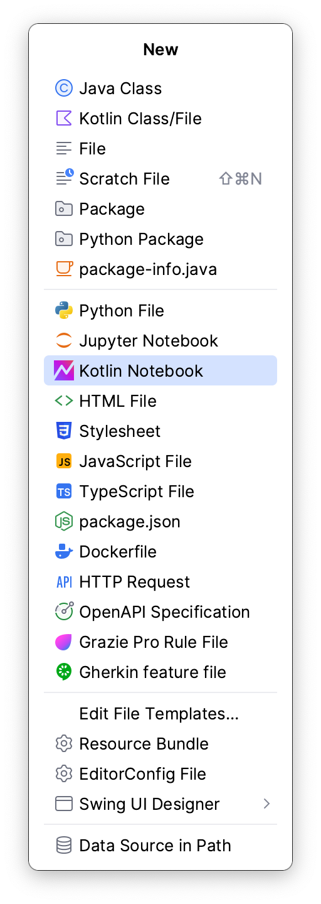
Task: Create a new Scratch File
Action: coord(160,179)
